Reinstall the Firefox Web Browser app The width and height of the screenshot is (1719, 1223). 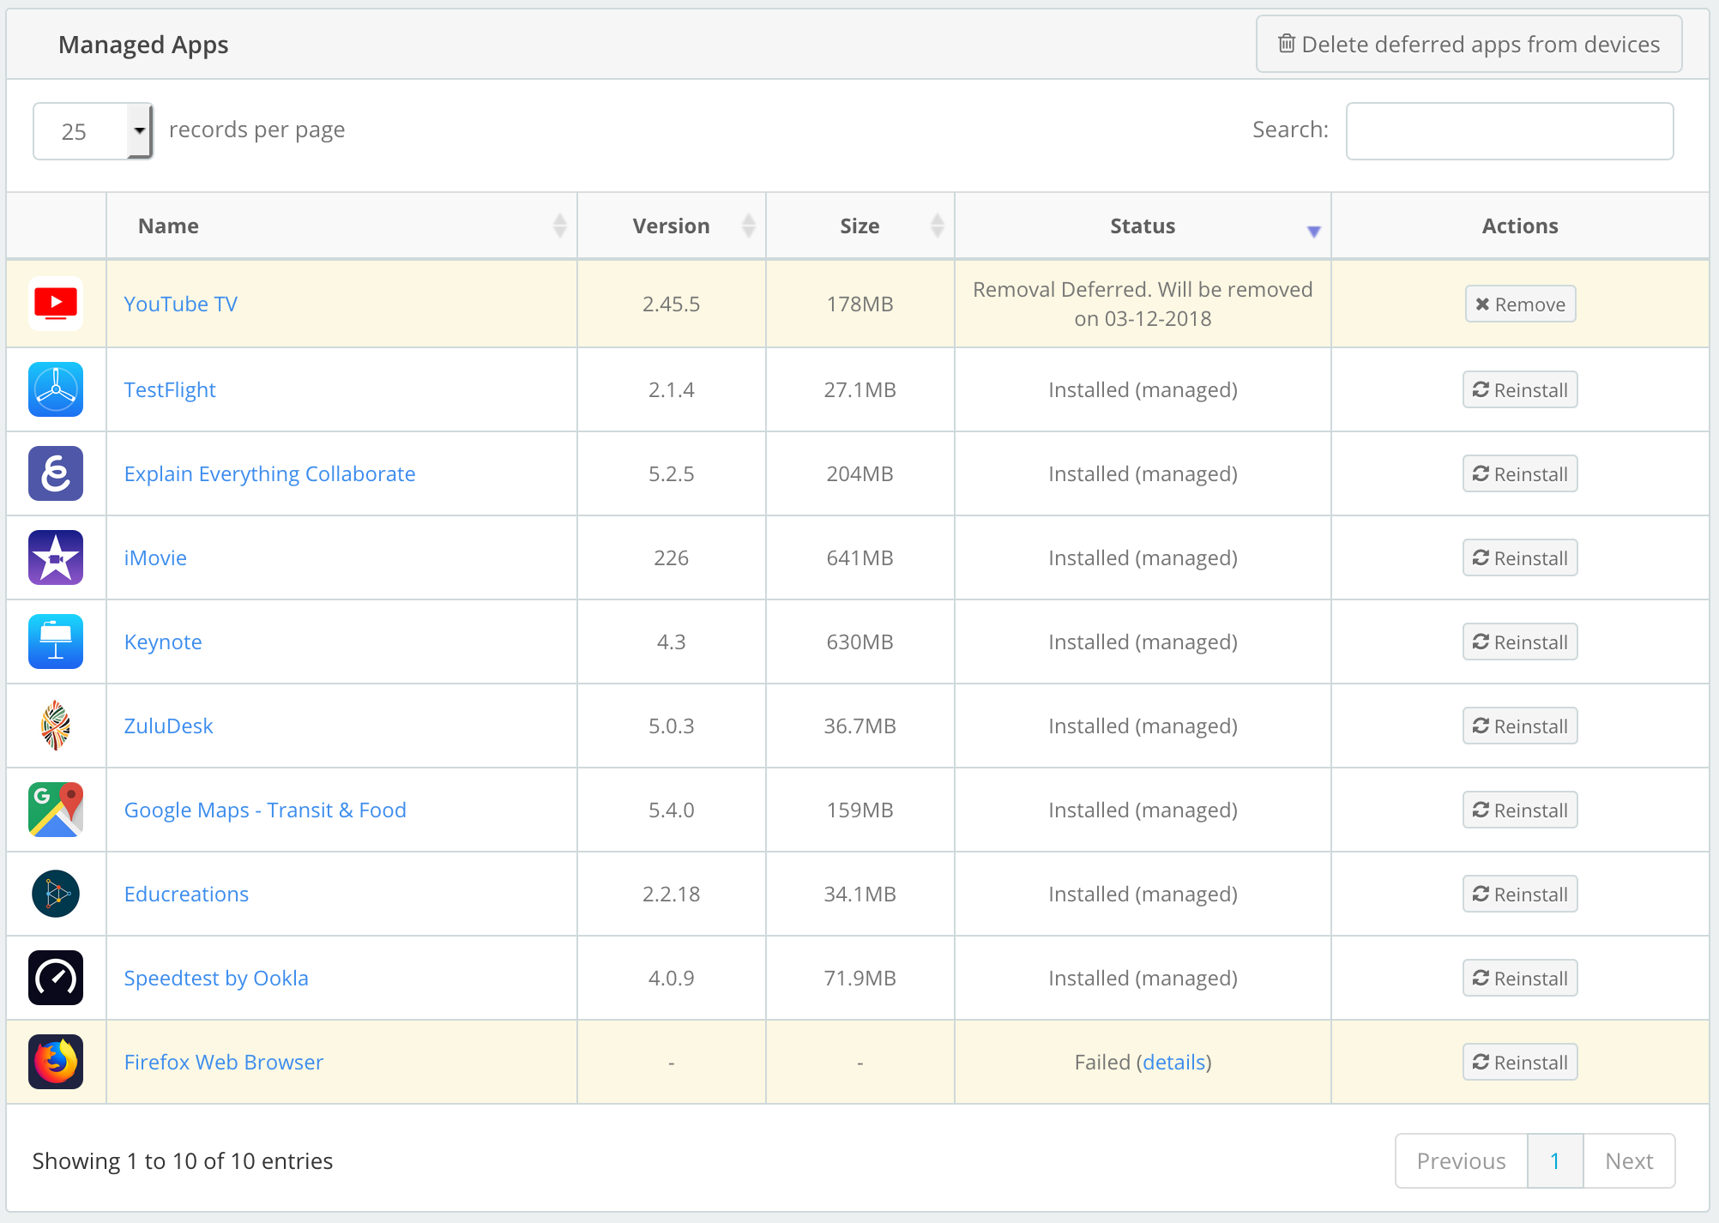pos(1520,1063)
